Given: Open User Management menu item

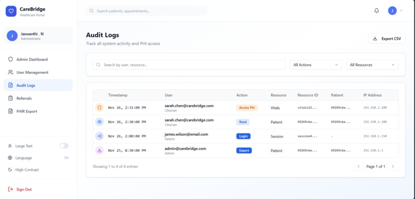Looking at the screenshot, I should pos(38,72).
